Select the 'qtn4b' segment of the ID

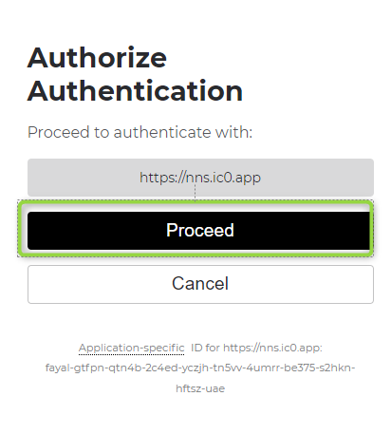[x=125, y=368]
